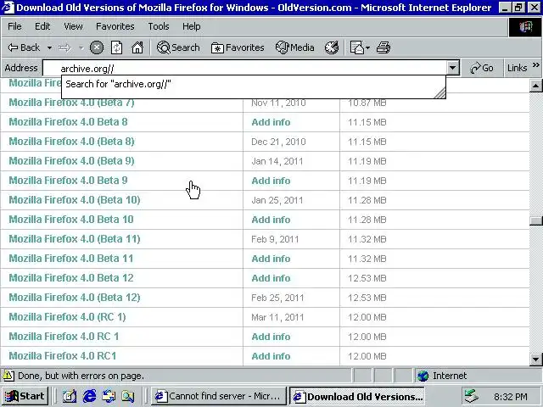This screenshot has height=407, width=543.
Task: Open Mozilla Firefox 4.0 (Beta 8) link
Action: point(71,142)
